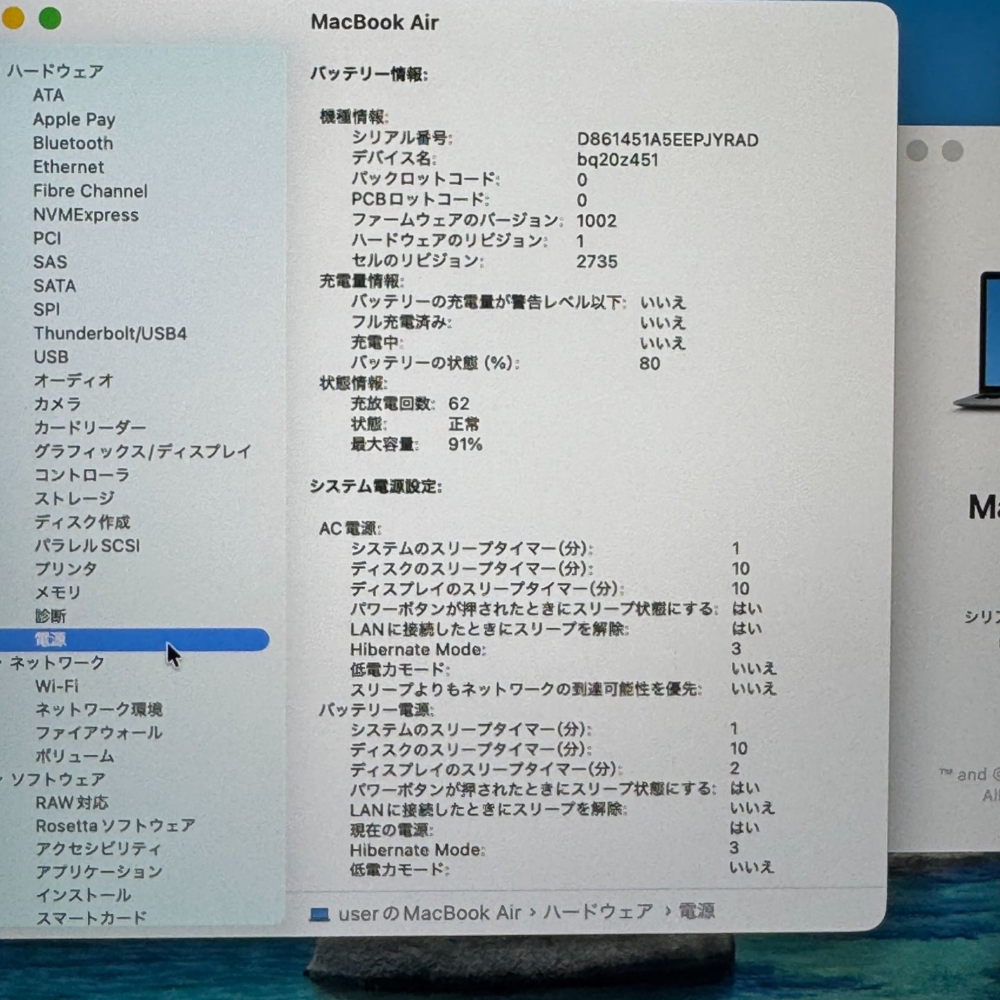Click the battery state percent value 80
1000x1000 pixels.
[650, 363]
